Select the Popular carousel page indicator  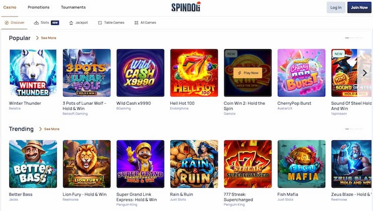coord(354,38)
